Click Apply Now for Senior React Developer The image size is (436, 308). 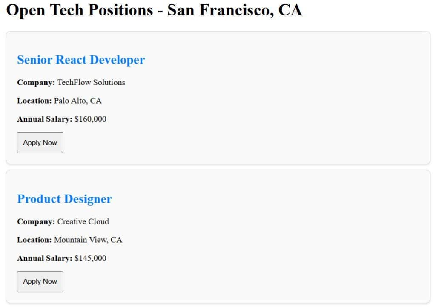coord(40,142)
